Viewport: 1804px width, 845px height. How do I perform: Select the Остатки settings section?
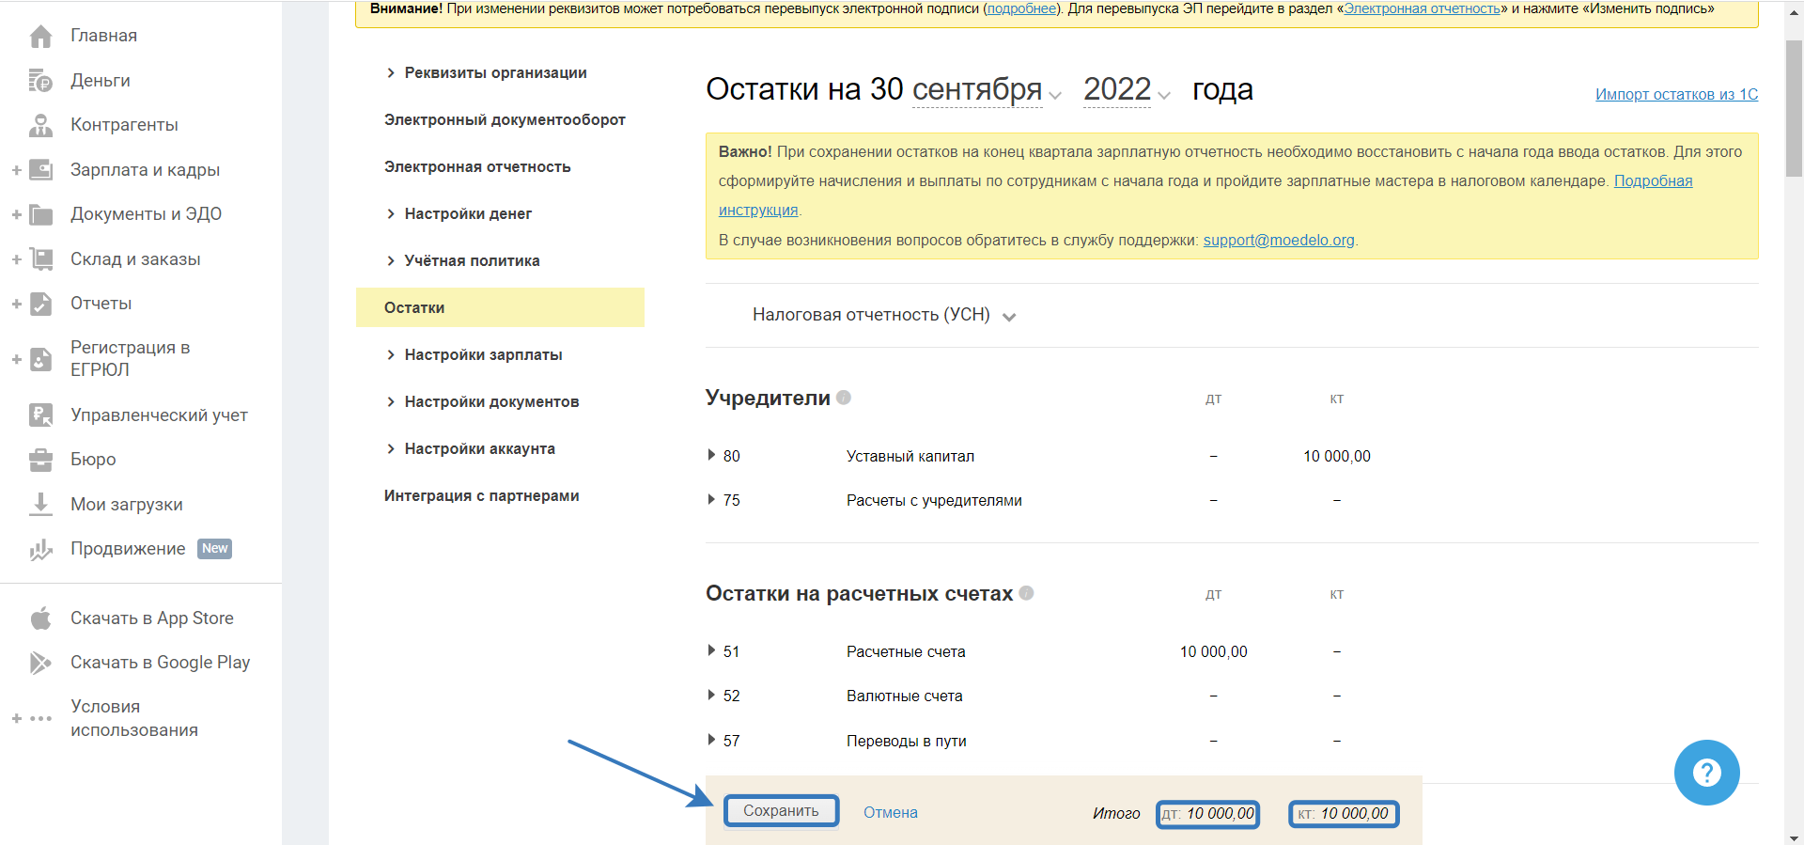coord(500,307)
